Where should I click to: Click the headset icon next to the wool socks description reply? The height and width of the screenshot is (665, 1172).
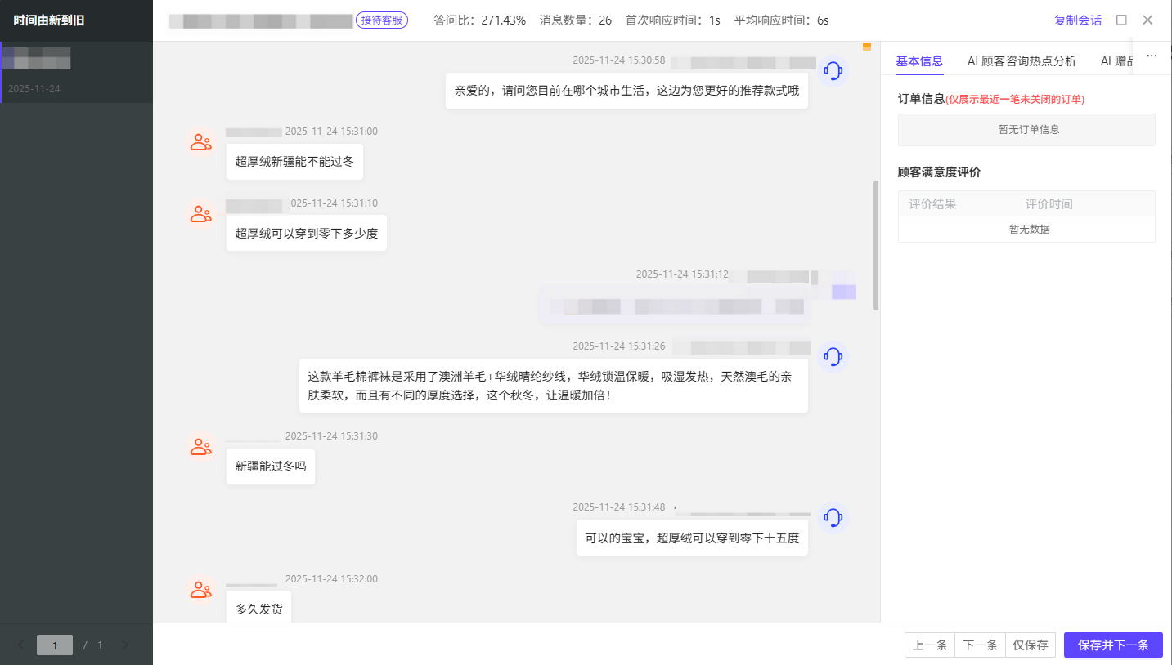pyautogui.click(x=833, y=357)
